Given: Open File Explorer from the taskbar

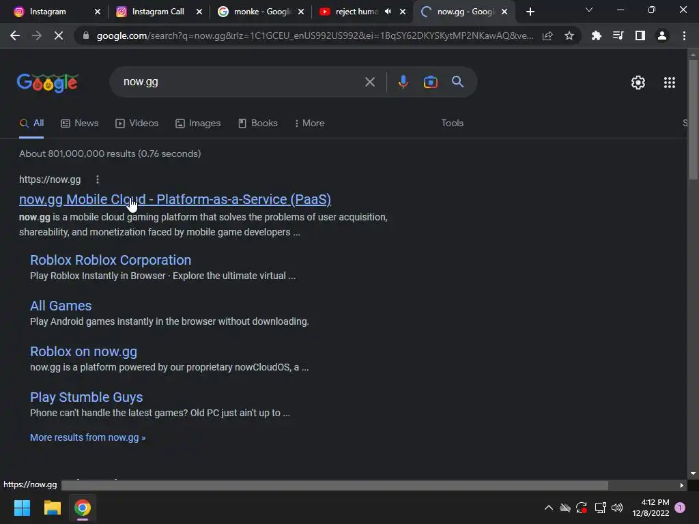Looking at the screenshot, I should [52, 508].
